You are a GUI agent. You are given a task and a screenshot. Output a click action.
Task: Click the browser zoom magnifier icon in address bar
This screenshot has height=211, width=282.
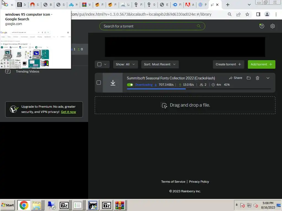coord(229,14)
